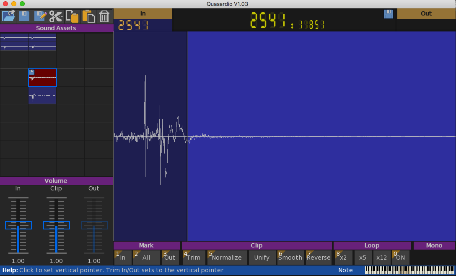
Task: Click the Out volume value 1.00
Action: point(94,261)
